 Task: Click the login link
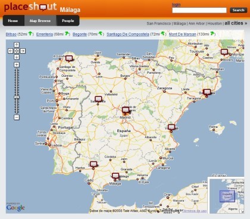176,5
